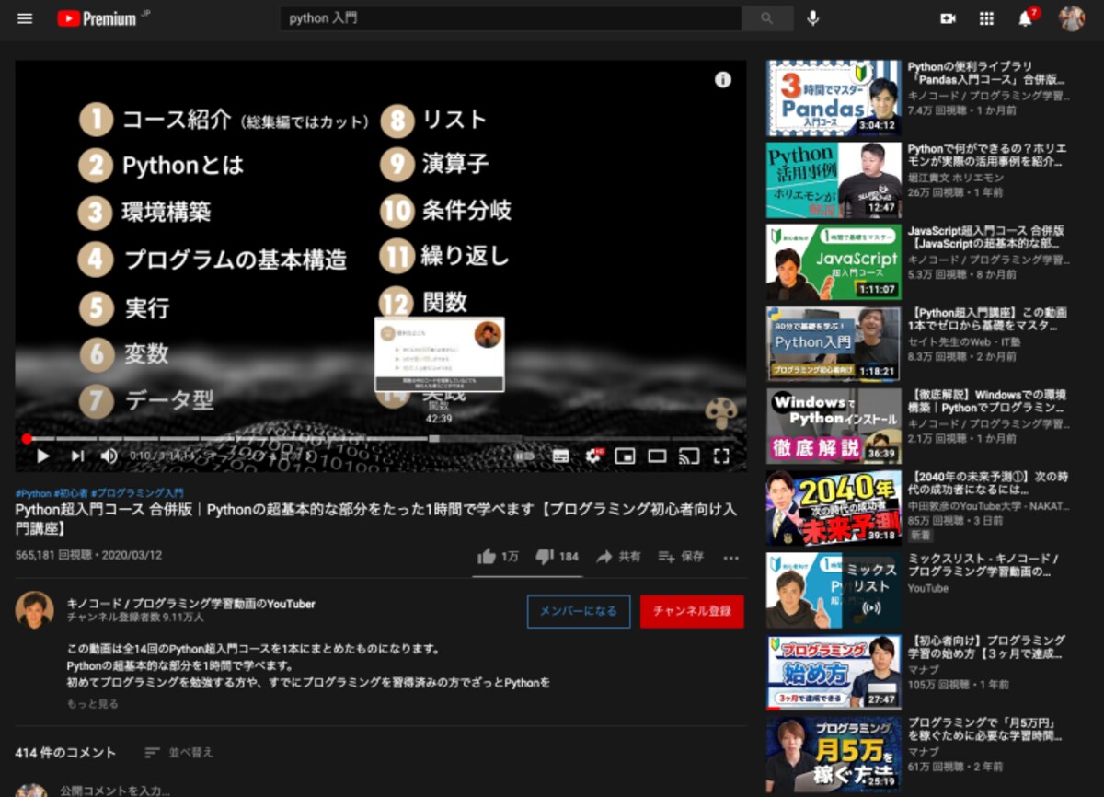Screen dimensions: 1104x797
Task: Open the 月5万を稼ぐ方法 thumbnail
Action: (834, 753)
